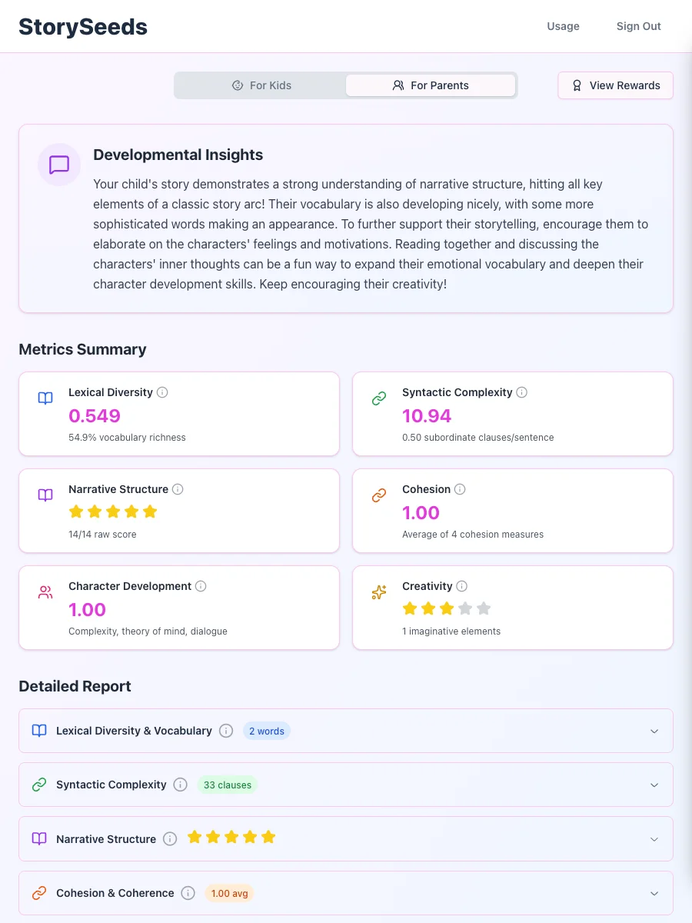
Task: Click the rewards badge icon beside View Rewards
Action: (577, 85)
